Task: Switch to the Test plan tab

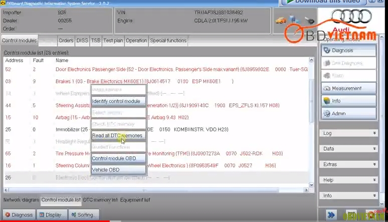Action: click(x=113, y=41)
